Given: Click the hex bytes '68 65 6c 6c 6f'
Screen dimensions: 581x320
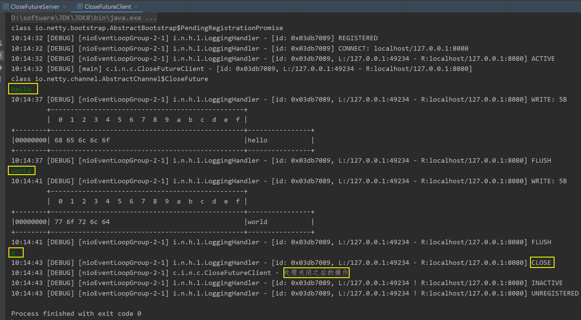Looking at the screenshot, I should [82, 140].
